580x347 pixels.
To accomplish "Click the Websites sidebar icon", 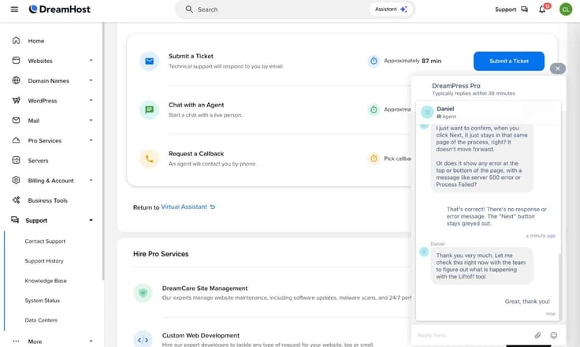I will pos(16,61).
